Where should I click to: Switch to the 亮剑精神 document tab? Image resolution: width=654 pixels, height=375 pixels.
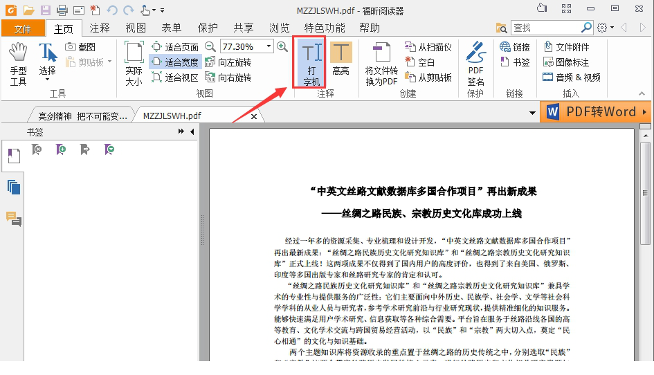(x=82, y=116)
